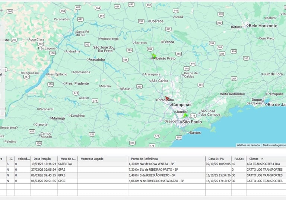
Task: Click GPRS in the 06/03/26 09:43:25 row
Action: pyautogui.click(x=62, y=175)
